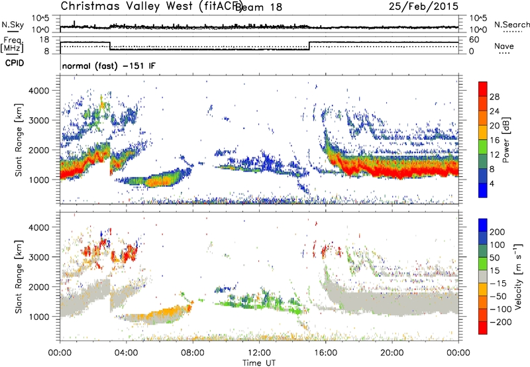Click the "Slant Range [km]" label of the velocity panel
The image size is (530, 367).
coord(19,276)
